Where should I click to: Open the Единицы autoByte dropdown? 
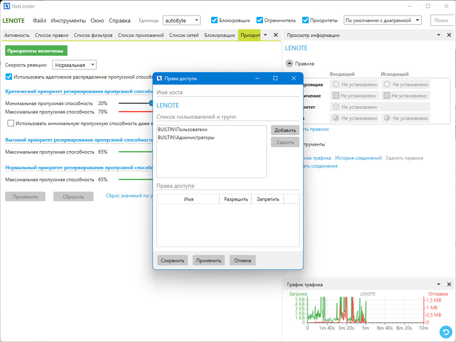(181, 20)
